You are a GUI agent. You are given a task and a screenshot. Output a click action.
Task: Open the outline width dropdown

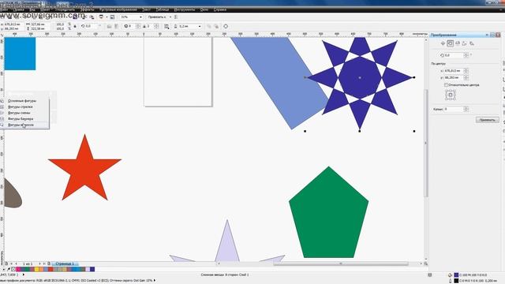(x=200, y=26)
